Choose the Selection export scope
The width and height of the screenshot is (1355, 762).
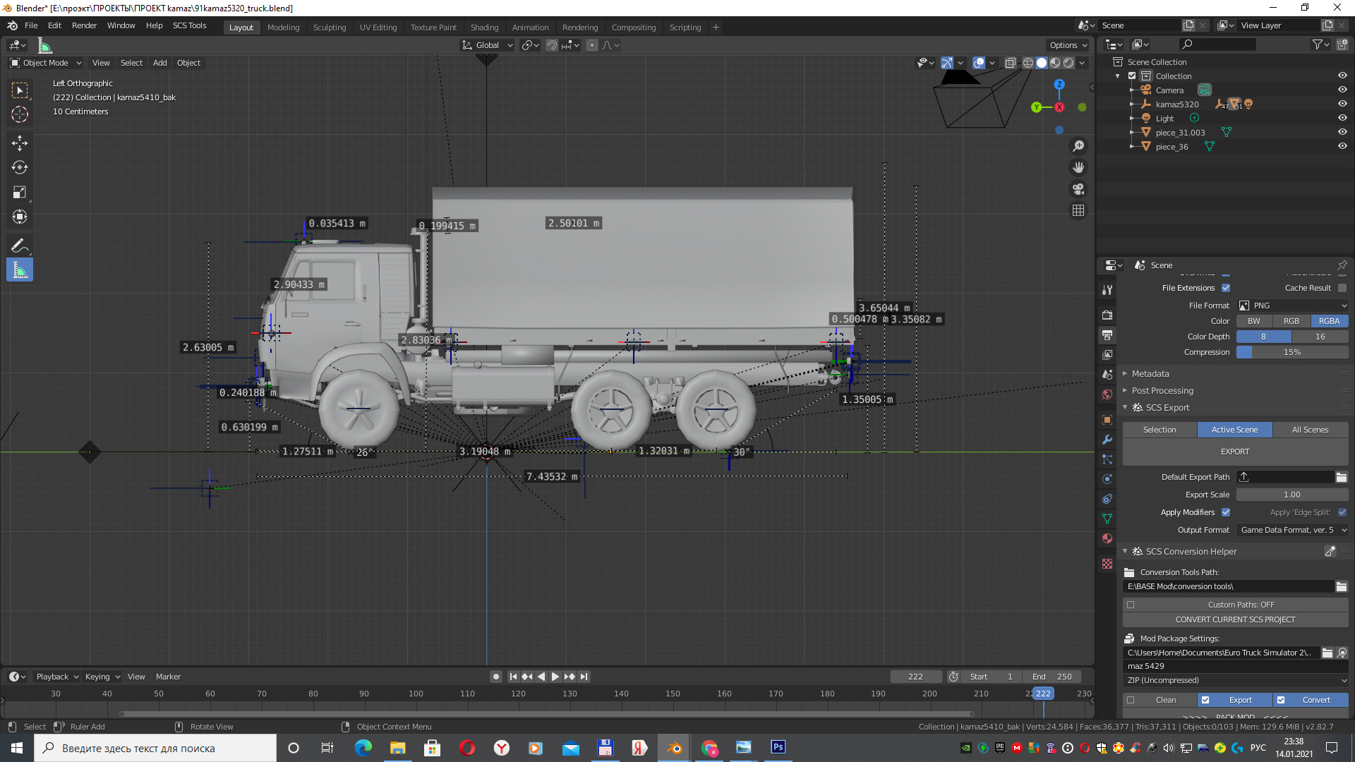[1160, 430]
